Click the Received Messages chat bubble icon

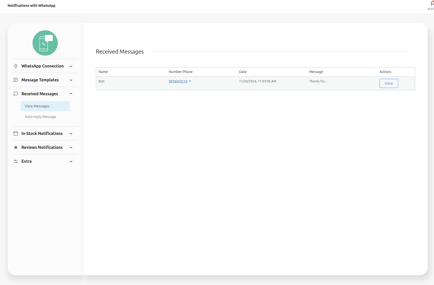[16, 94]
